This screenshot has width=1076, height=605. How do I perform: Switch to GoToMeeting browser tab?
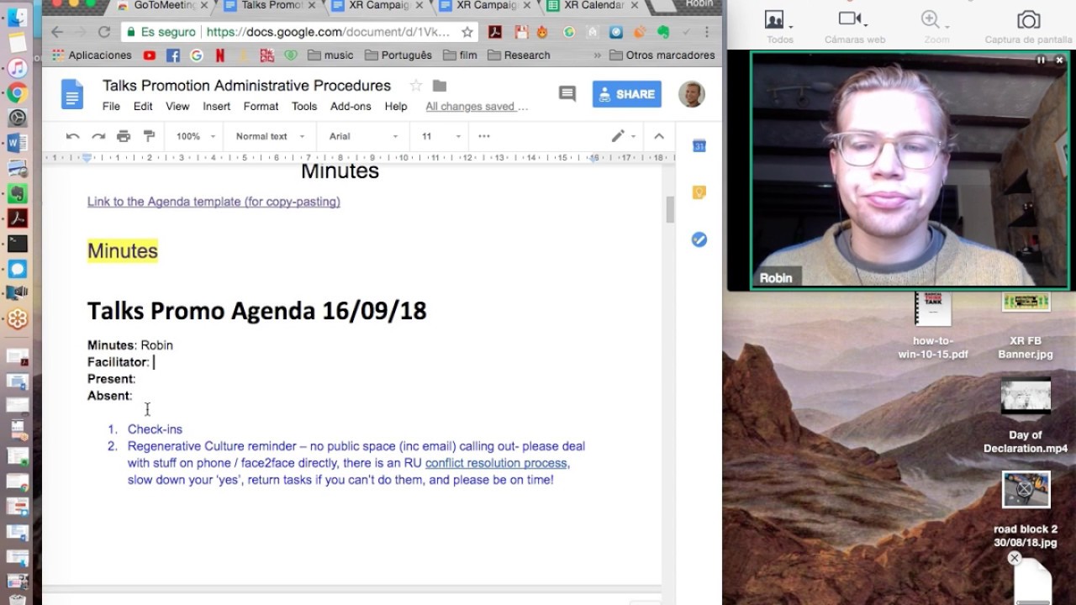pyautogui.click(x=163, y=5)
